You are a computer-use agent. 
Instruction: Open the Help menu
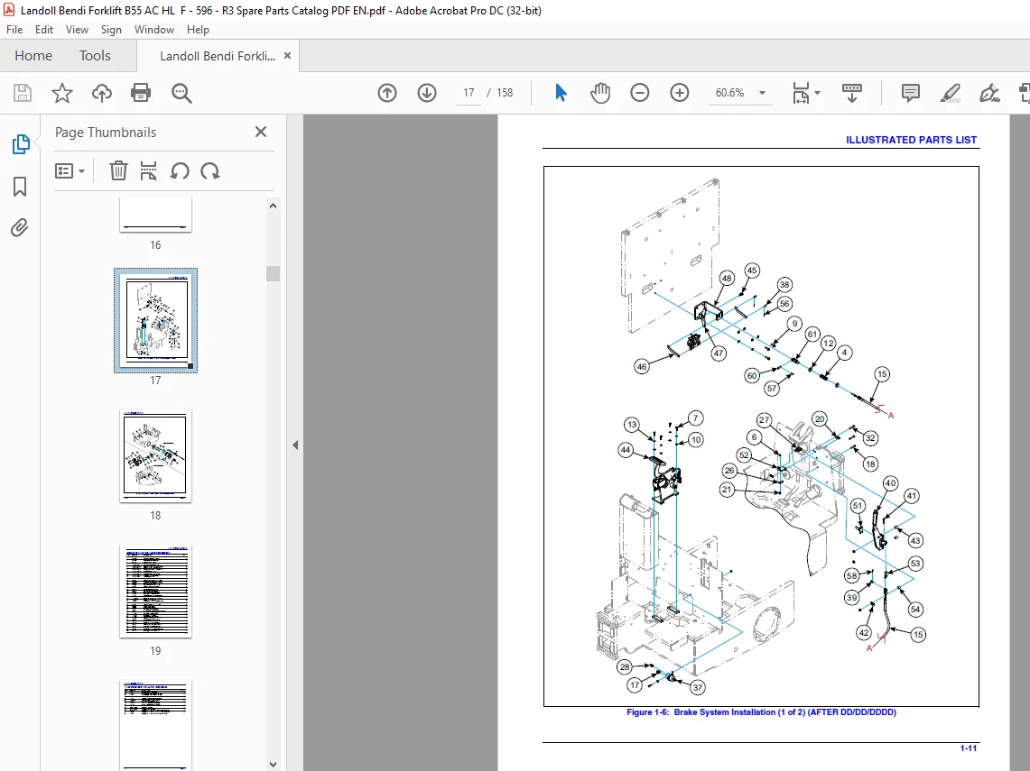[x=198, y=30]
